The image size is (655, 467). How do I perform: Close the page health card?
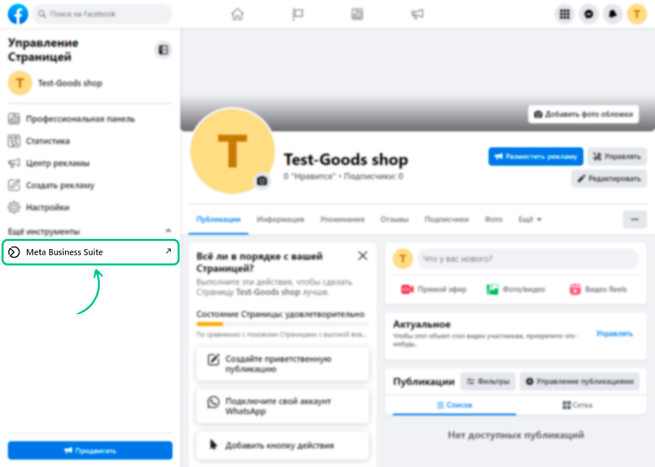click(x=363, y=256)
